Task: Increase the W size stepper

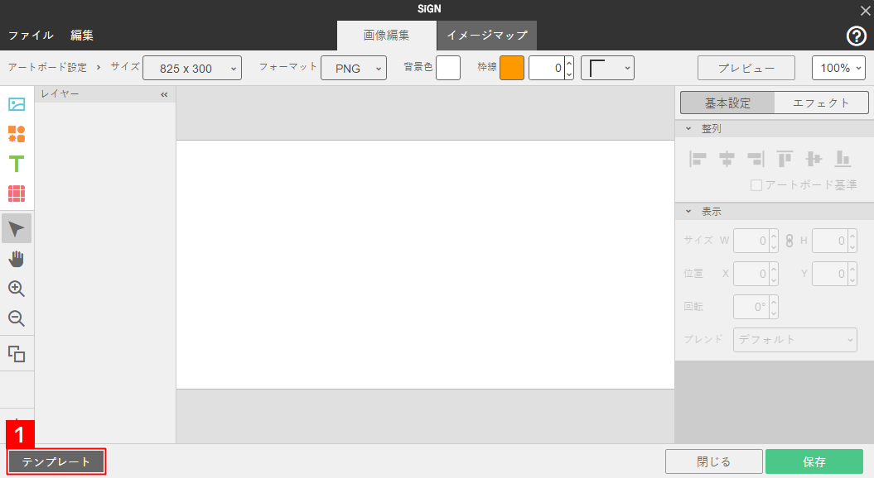Action: click(774, 236)
